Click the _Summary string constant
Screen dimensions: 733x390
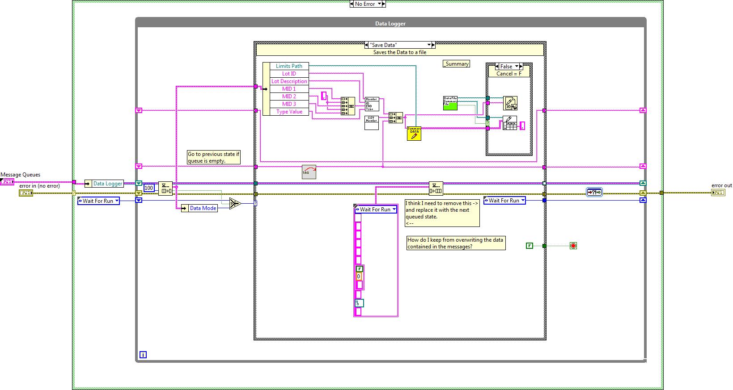pos(456,64)
